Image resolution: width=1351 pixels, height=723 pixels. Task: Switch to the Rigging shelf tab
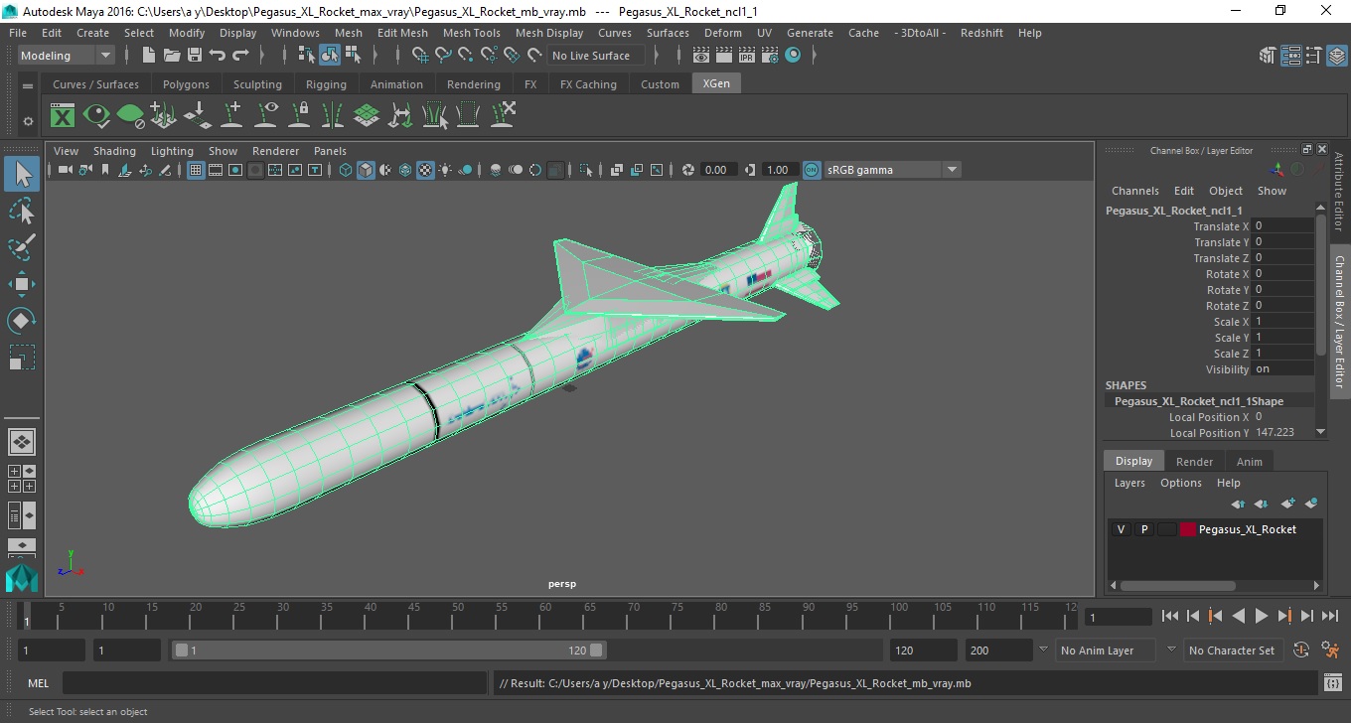click(326, 84)
